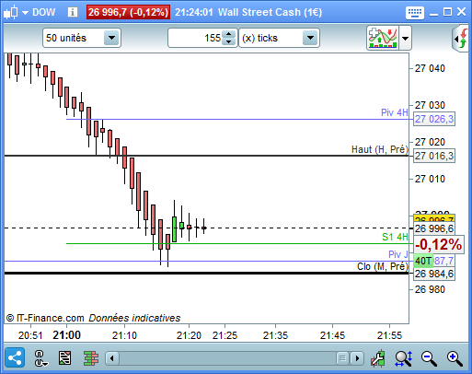Screen dimensions: 472x374
Task: Open the add indicator icon
Action: 383,38
